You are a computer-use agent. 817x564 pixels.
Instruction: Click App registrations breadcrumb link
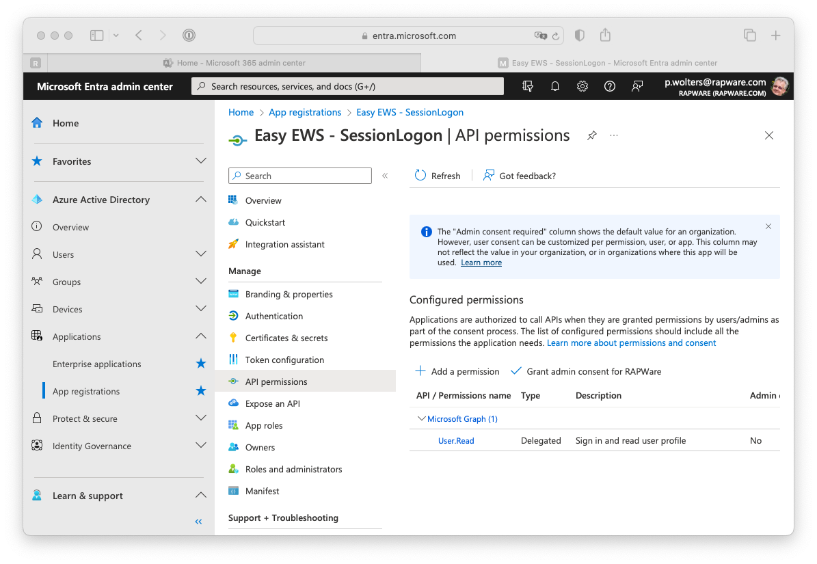(305, 113)
